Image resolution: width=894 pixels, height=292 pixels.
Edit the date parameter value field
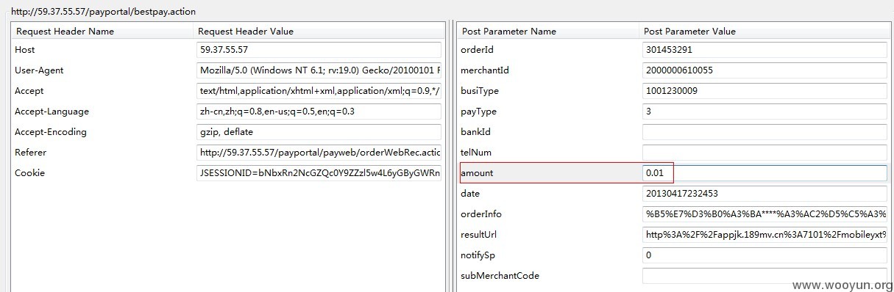click(x=764, y=194)
